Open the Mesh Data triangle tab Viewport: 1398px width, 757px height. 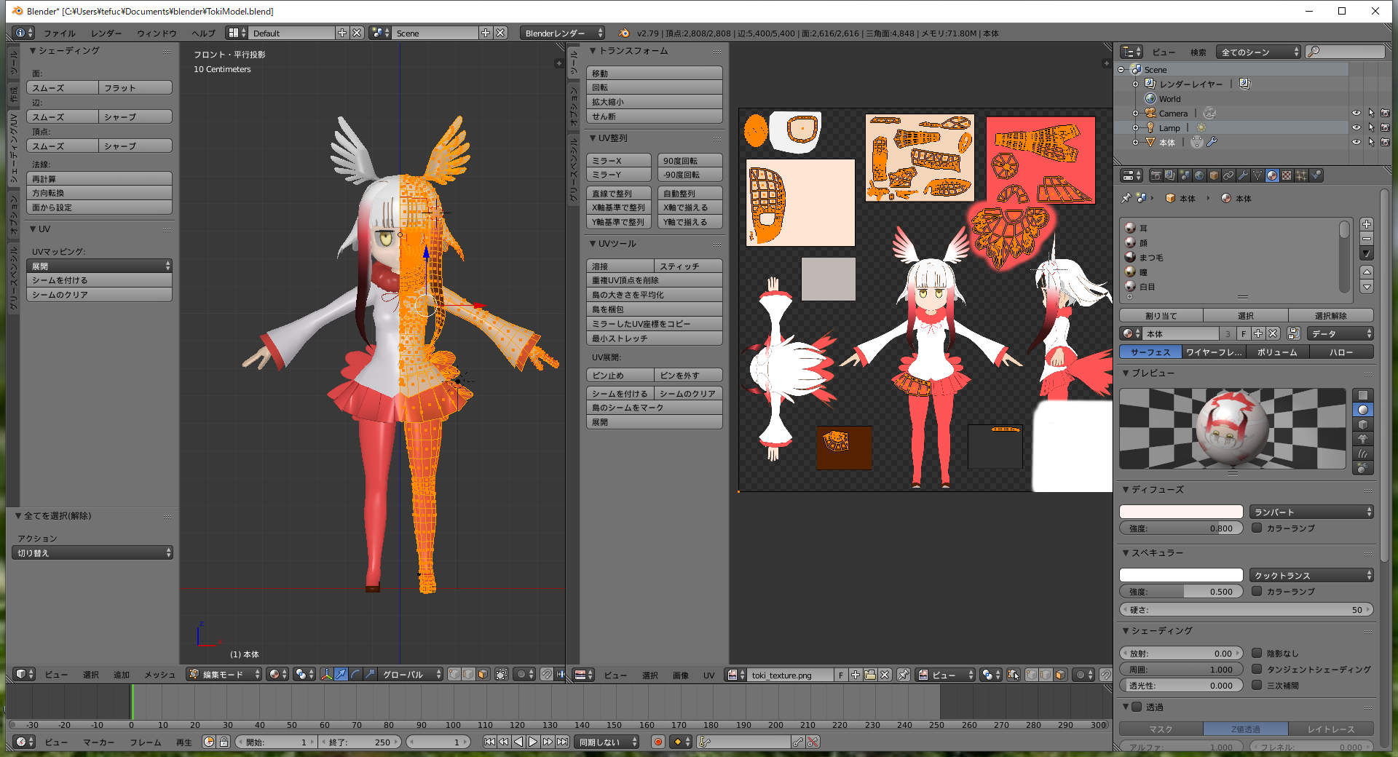pyautogui.click(x=1257, y=175)
